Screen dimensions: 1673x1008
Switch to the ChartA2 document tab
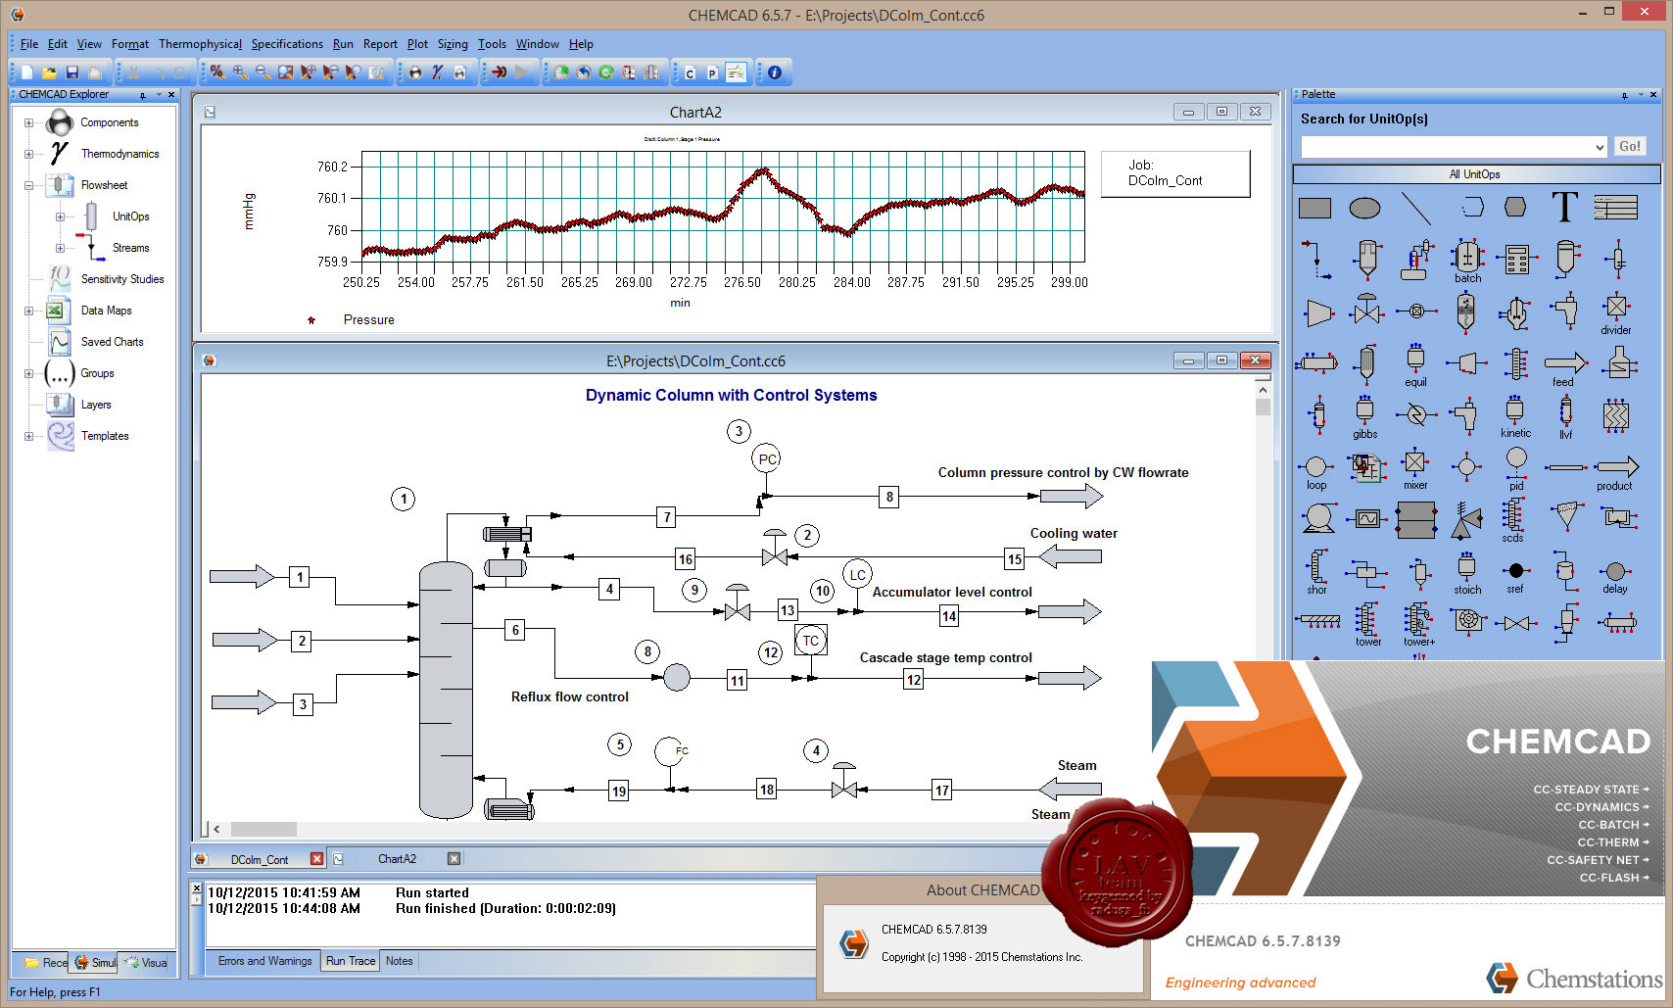[397, 859]
